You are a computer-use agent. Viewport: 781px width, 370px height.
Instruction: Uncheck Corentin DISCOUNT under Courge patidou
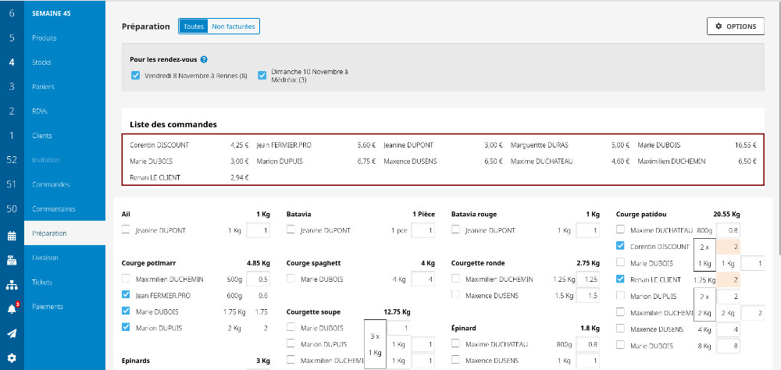(x=620, y=247)
